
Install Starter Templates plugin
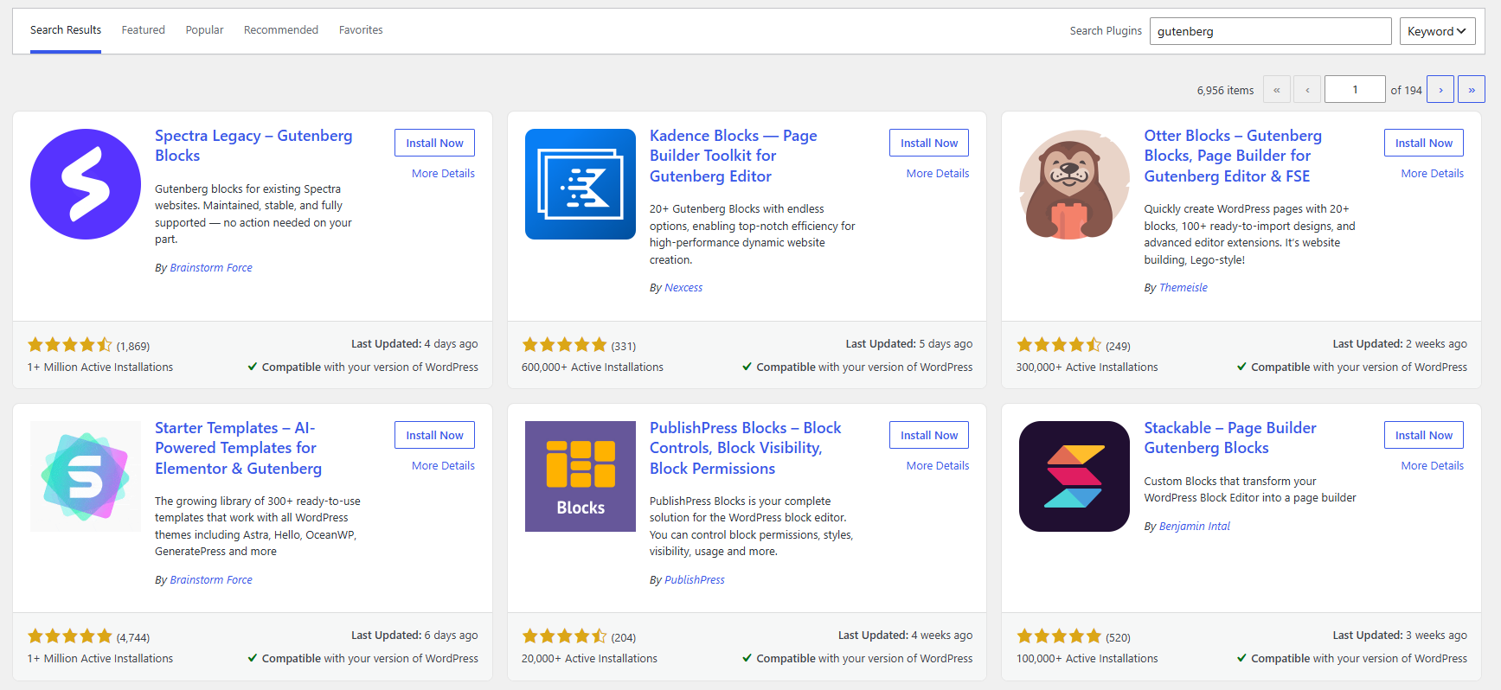(x=434, y=435)
